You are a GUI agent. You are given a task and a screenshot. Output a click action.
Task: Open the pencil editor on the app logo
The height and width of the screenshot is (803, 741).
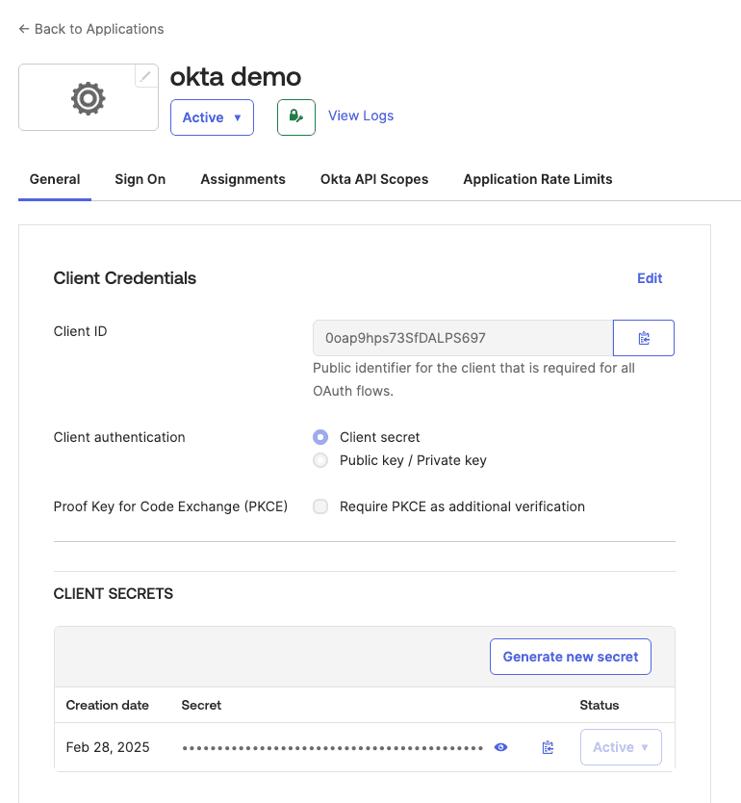(x=145, y=73)
